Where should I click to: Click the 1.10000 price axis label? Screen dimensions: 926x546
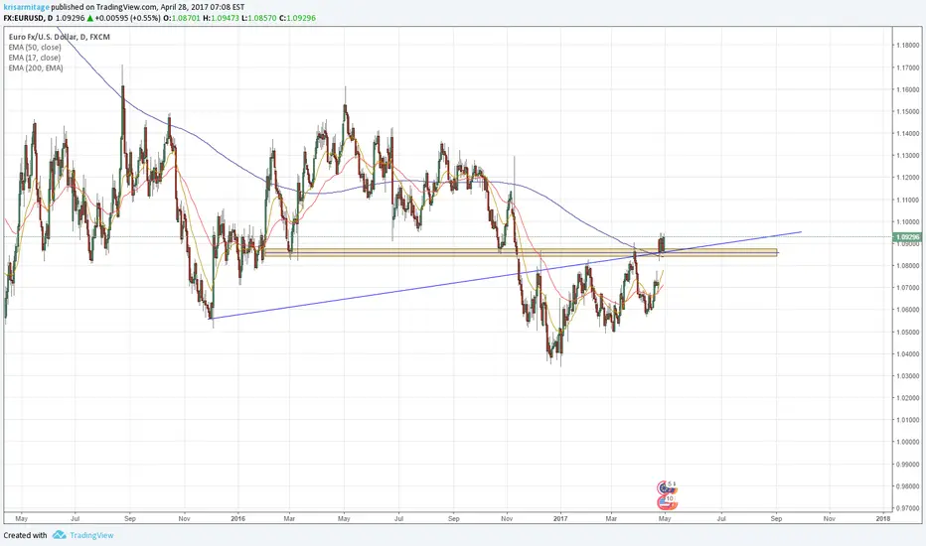(908, 222)
